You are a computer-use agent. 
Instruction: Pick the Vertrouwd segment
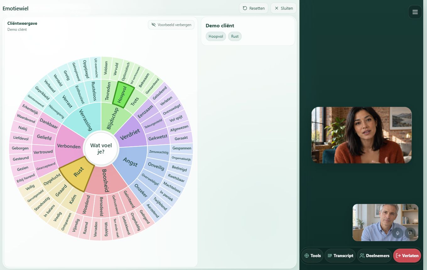point(43,152)
